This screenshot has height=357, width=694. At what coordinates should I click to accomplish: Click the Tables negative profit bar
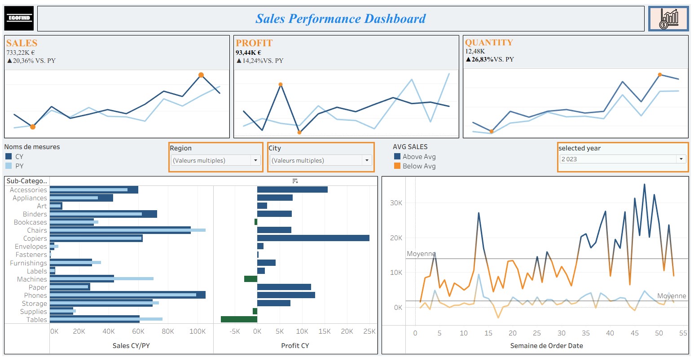pos(239,319)
